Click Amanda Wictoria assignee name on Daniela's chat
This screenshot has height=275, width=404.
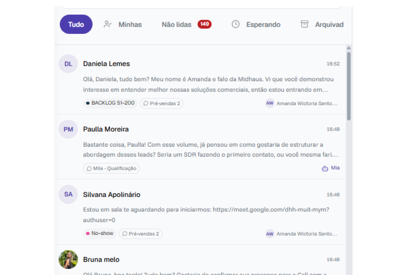[307, 104]
